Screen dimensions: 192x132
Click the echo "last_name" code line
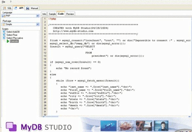[96, 87]
